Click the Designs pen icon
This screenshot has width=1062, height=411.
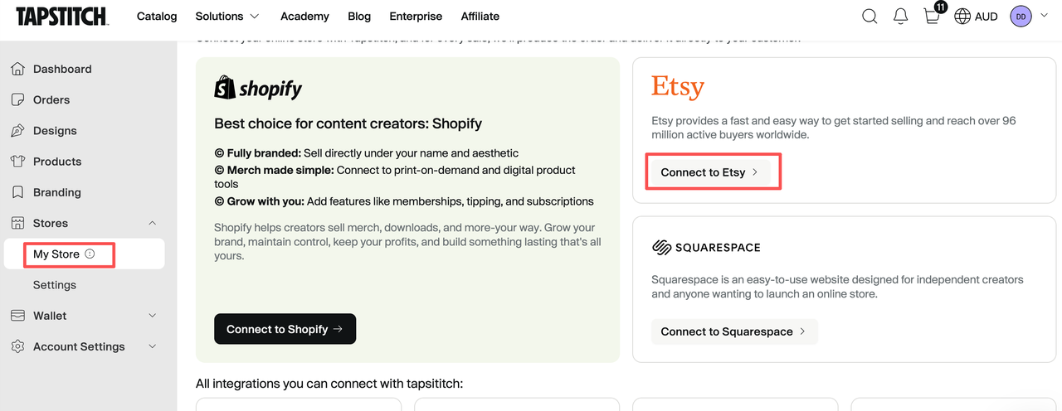[x=17, y=131]
